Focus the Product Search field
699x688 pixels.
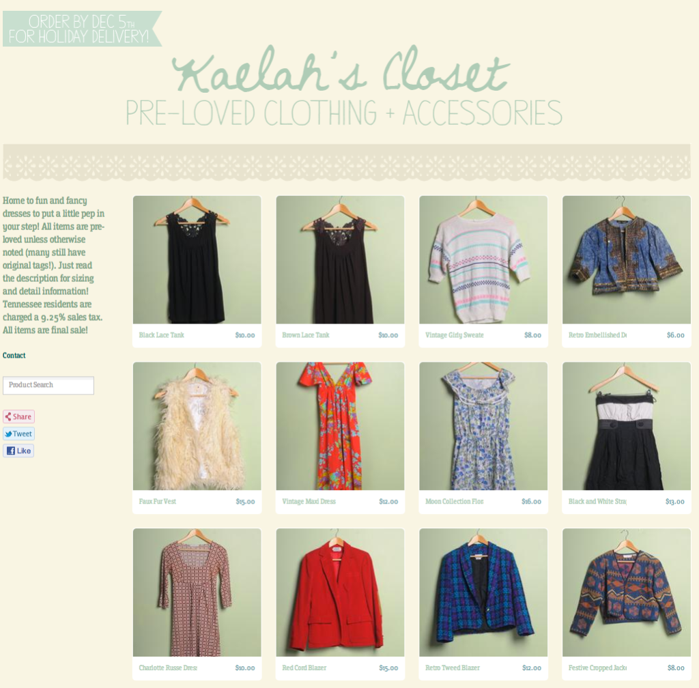pyautogui.click(x=48, y=385)
